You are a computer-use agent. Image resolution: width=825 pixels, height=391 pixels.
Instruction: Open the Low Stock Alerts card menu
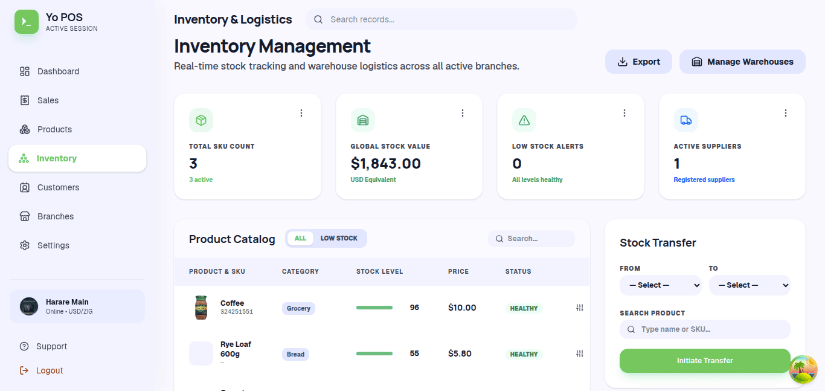pos(624,113)
